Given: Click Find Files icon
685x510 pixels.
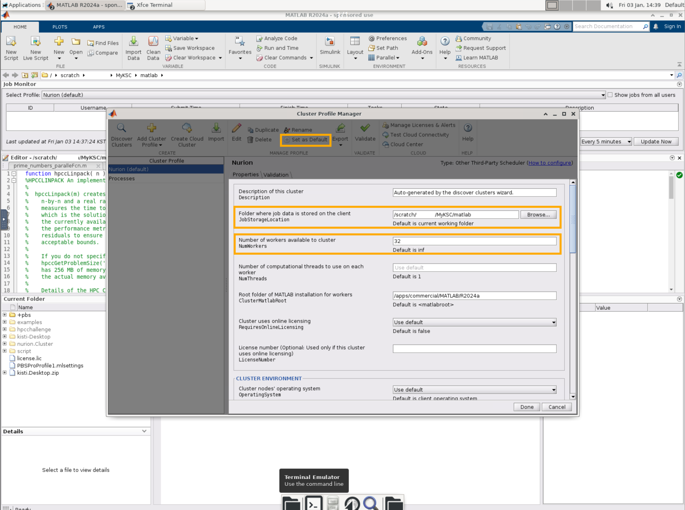Looking at the screenshot, I should tap(90, 43).
